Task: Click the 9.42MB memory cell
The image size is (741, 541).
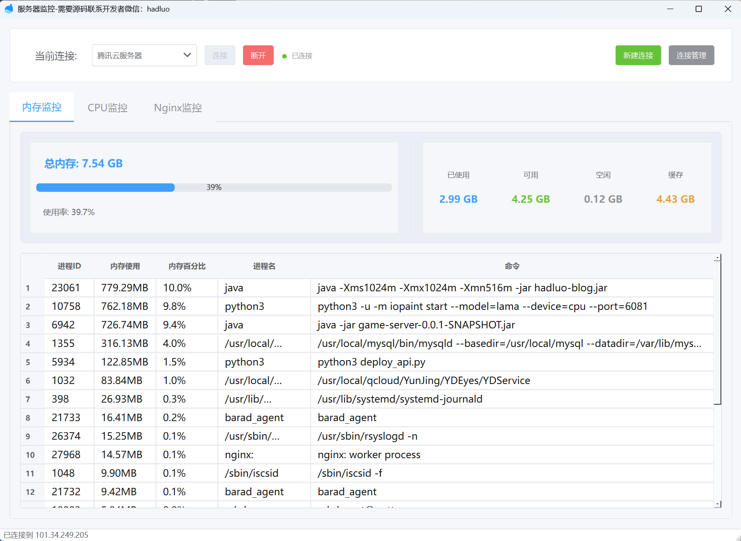Action: 125,492
